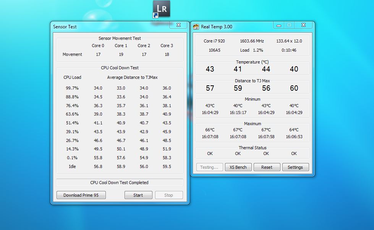The image size is (374, 230).
Task: Click the 'Sensor Test' window title
Action: (65, 27)
